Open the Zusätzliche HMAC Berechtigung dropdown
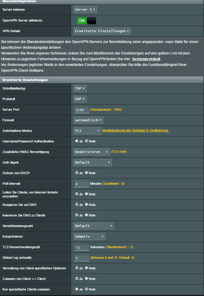 [92, 152]
